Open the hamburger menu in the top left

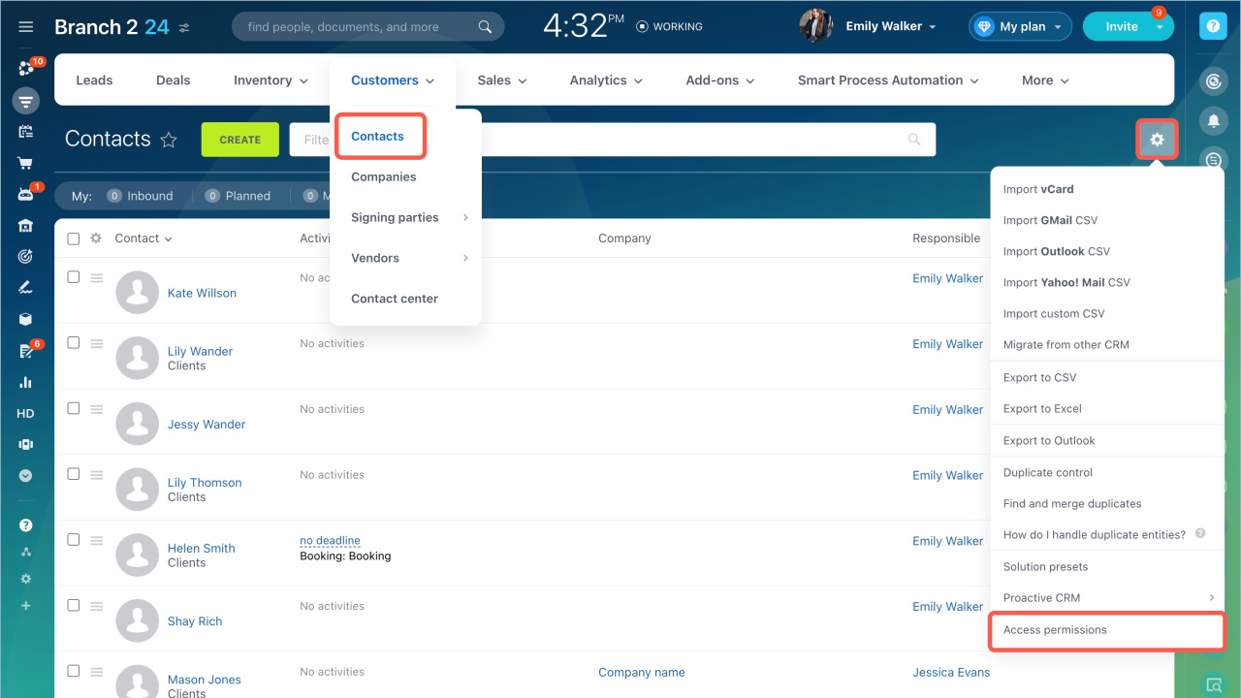click(26, 27)
